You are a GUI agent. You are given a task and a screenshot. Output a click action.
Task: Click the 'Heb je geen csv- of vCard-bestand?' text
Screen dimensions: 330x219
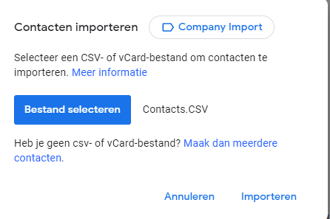(97, 143)
